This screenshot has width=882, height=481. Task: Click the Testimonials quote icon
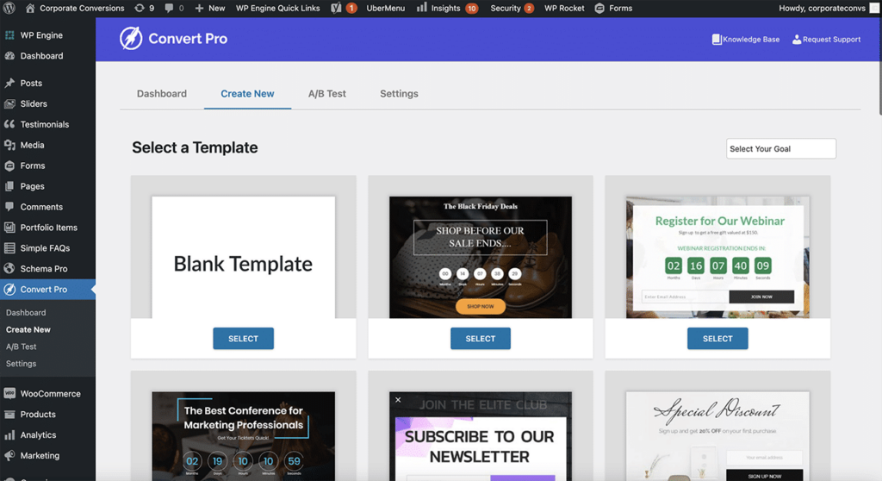pos(9,124)
